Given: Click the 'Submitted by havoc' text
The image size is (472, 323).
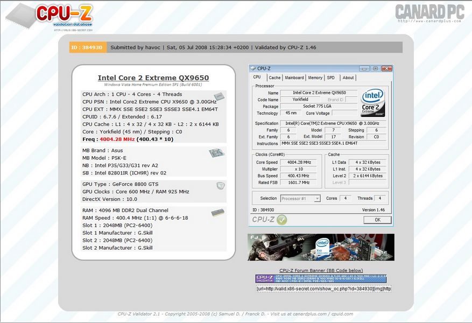Looking at the screenshot, I should [135, 47].
